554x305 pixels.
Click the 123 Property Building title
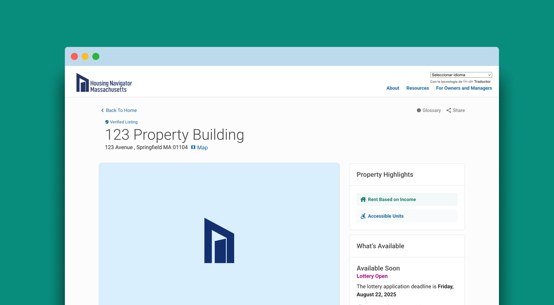click(x=174, y=135)
